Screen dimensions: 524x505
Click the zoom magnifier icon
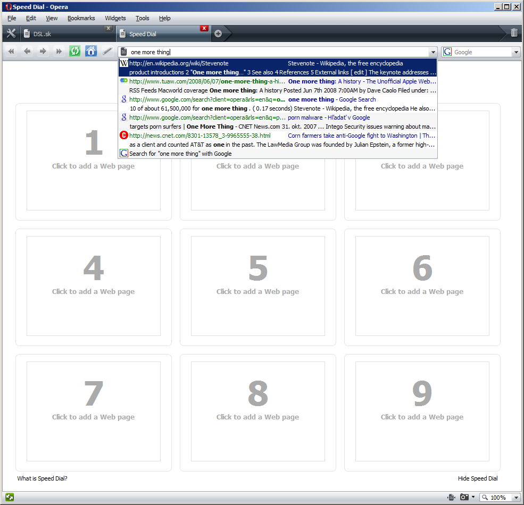(485, 498)
